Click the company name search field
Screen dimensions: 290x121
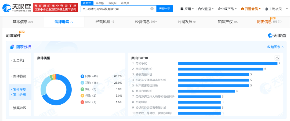115,9
